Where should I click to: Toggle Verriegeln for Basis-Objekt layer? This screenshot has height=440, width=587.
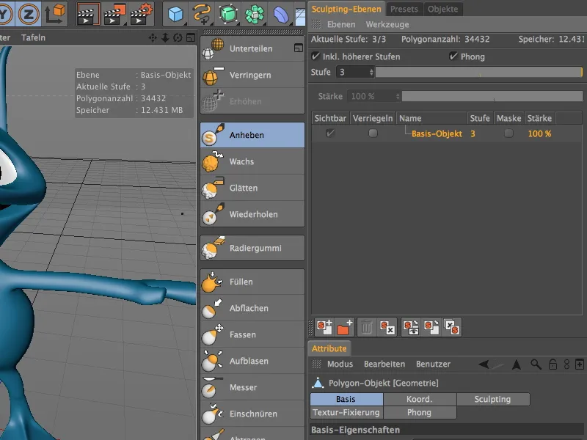click(373, 133)
